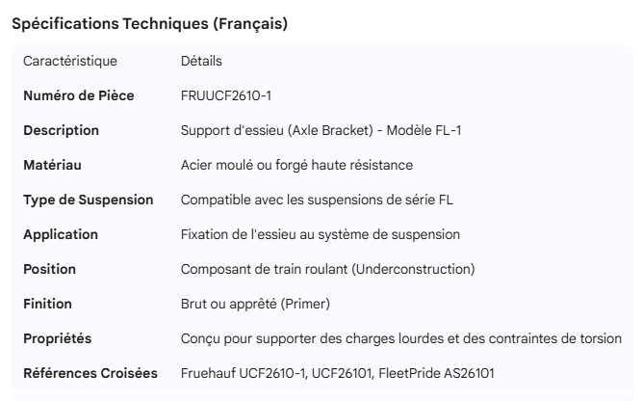Click the 'Références Croisées' row label
This screenshot has width=642, height=401.
coord(90,372)
